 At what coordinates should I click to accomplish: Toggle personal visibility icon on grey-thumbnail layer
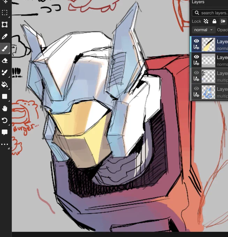pyautogui.click(x=196, y=63)
